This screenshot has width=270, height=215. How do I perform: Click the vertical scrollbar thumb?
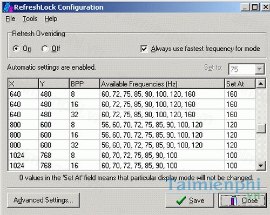261,129
